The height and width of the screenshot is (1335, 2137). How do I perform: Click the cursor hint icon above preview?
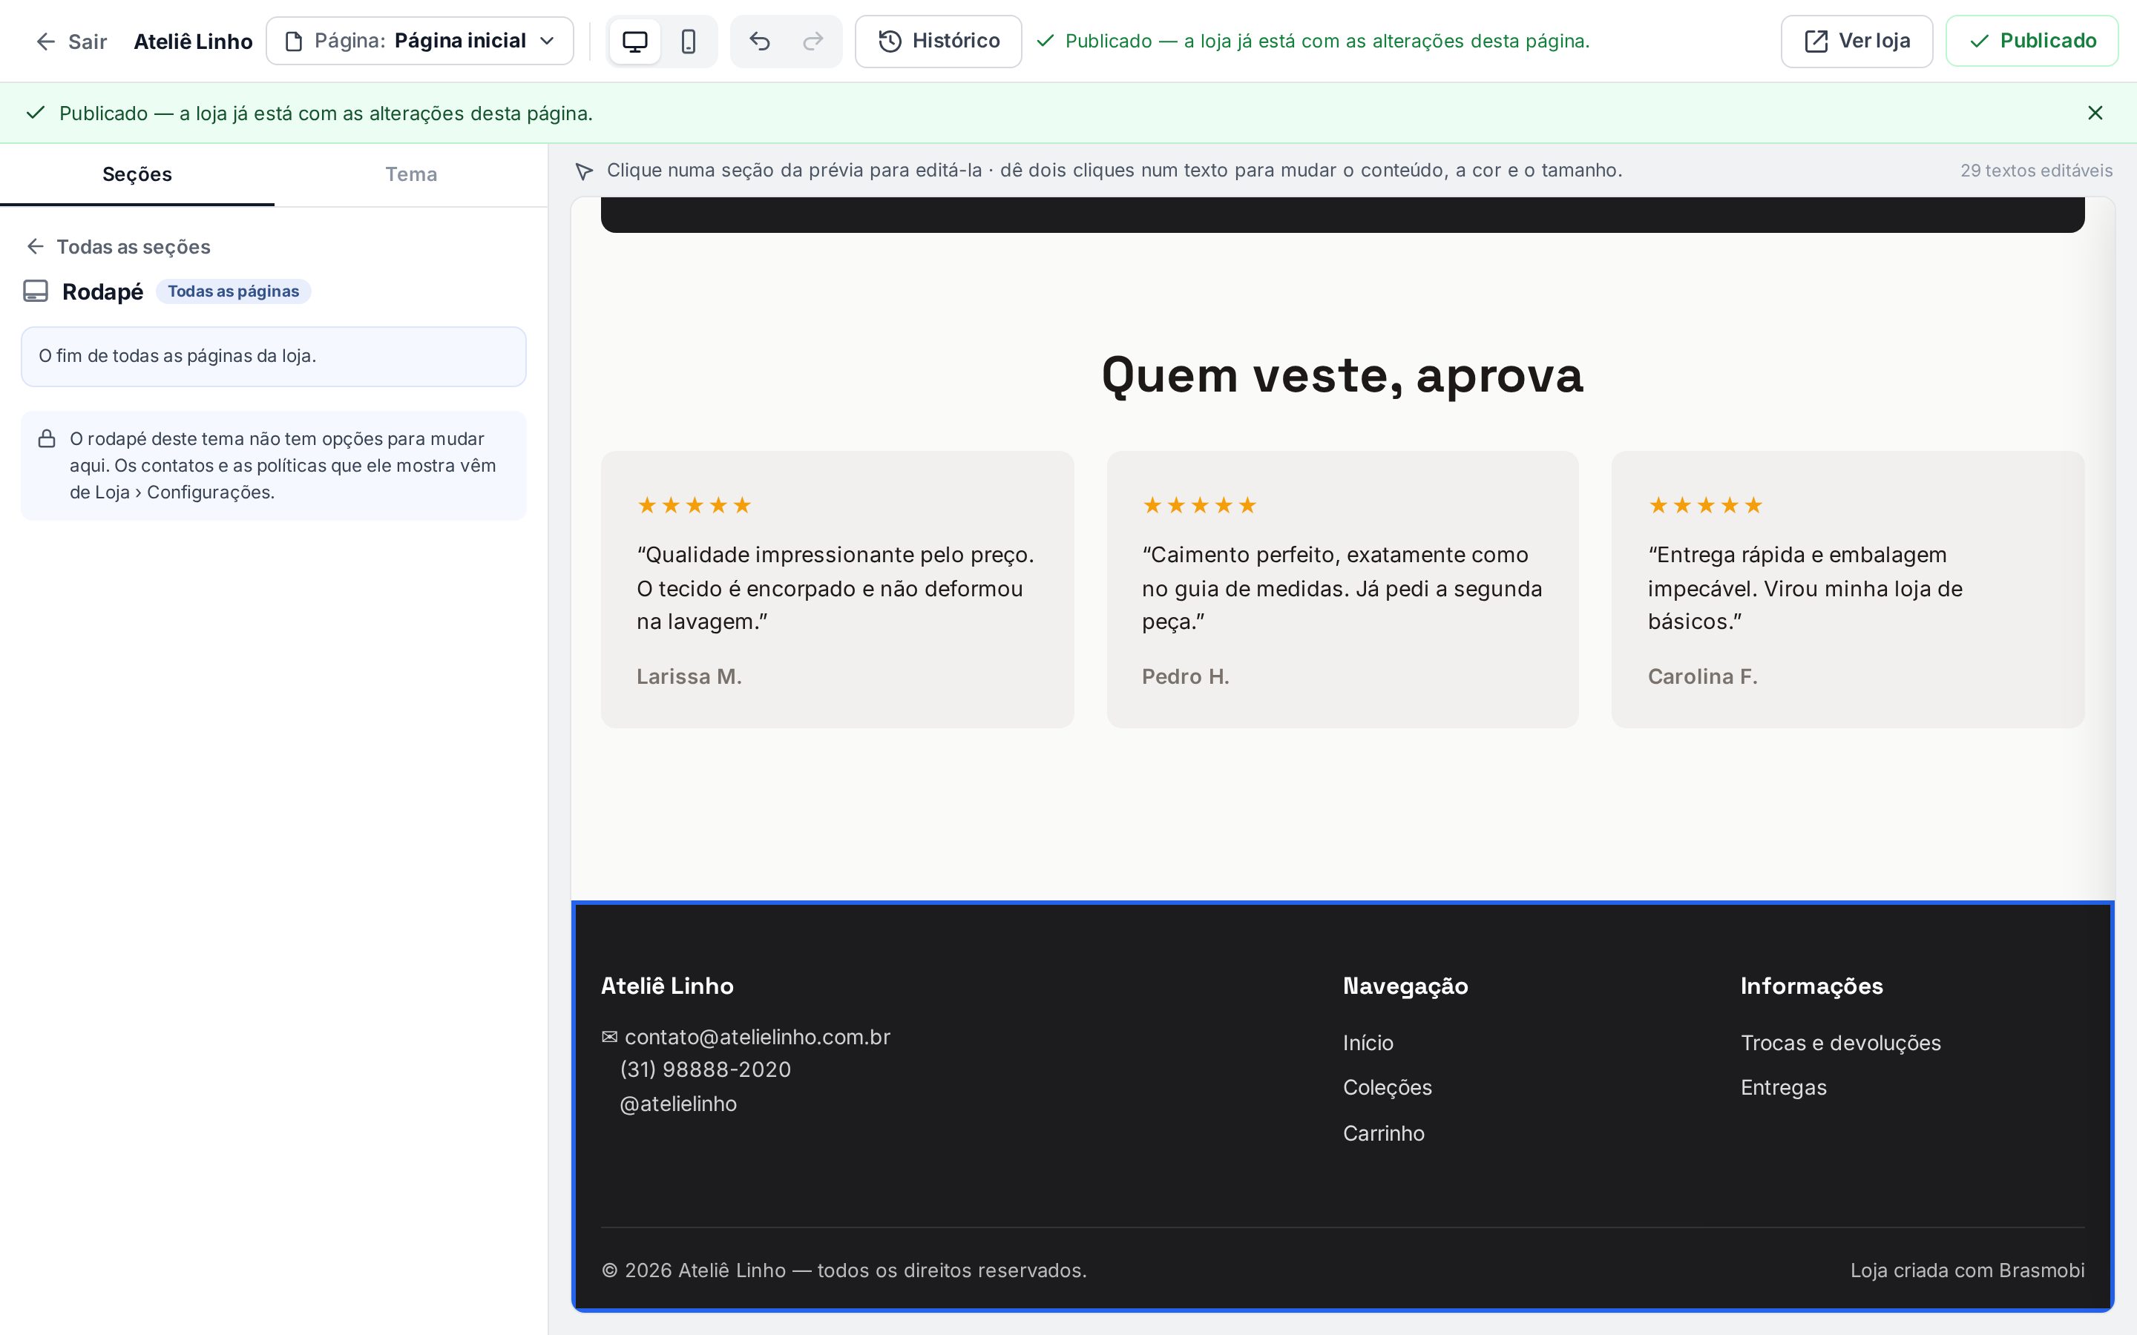click(584, 171)
